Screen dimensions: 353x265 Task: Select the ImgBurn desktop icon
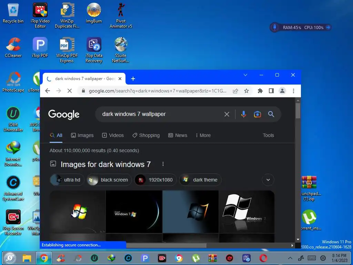coord(94,13)
